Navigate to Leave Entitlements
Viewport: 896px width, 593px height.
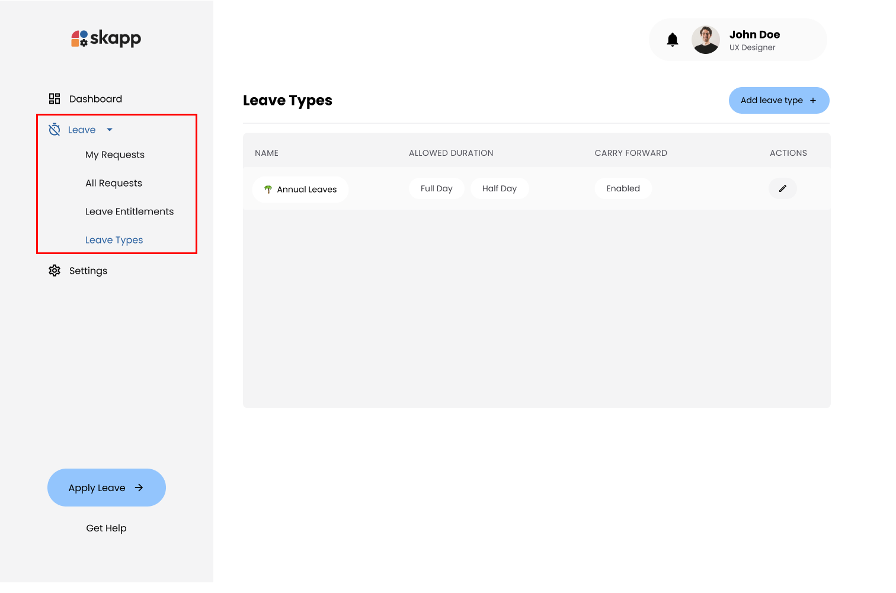coord(130,211)
